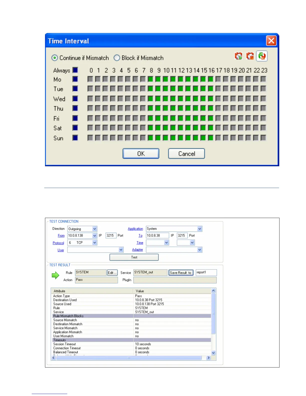Screen dimensions: 306x396
Task: Click the Adapter link
Action: 137,249
